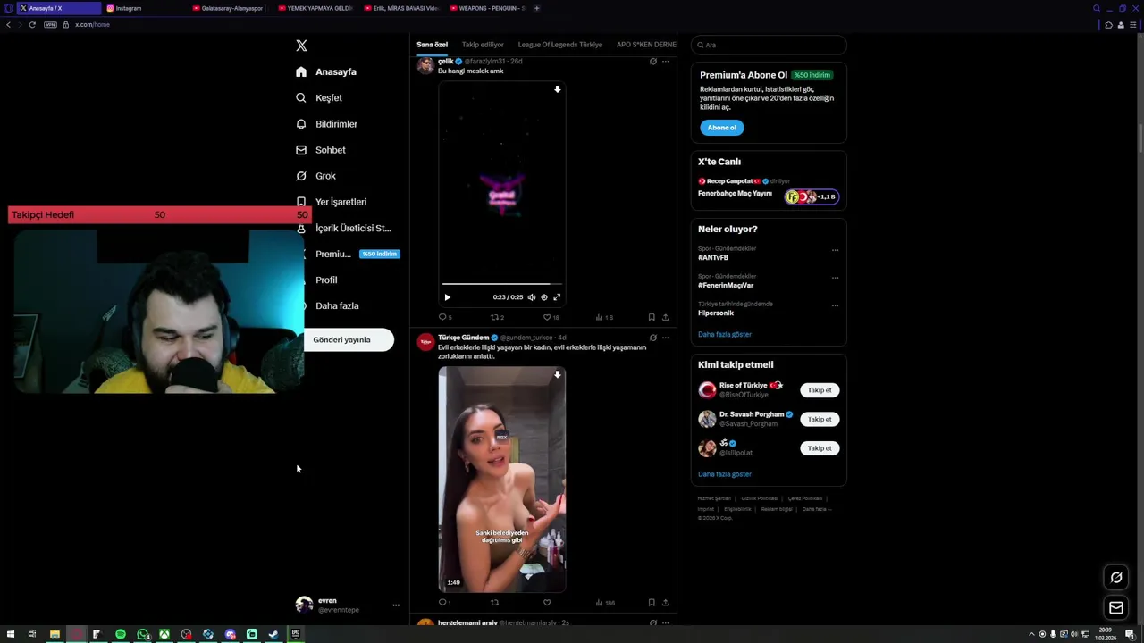
Task: Like çelik's post
Action: (x=551, y=317)
